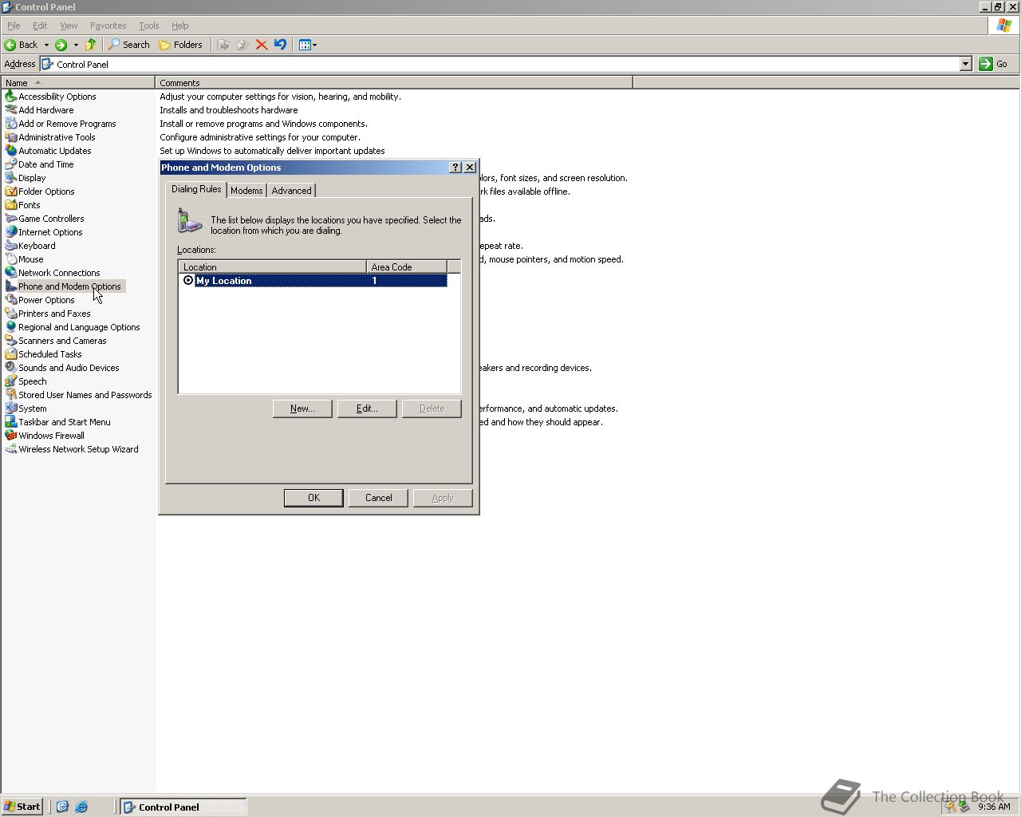Screen dimensions: 1021x817
Task: Open Accessibility Options icon
Action: (10, 97)
